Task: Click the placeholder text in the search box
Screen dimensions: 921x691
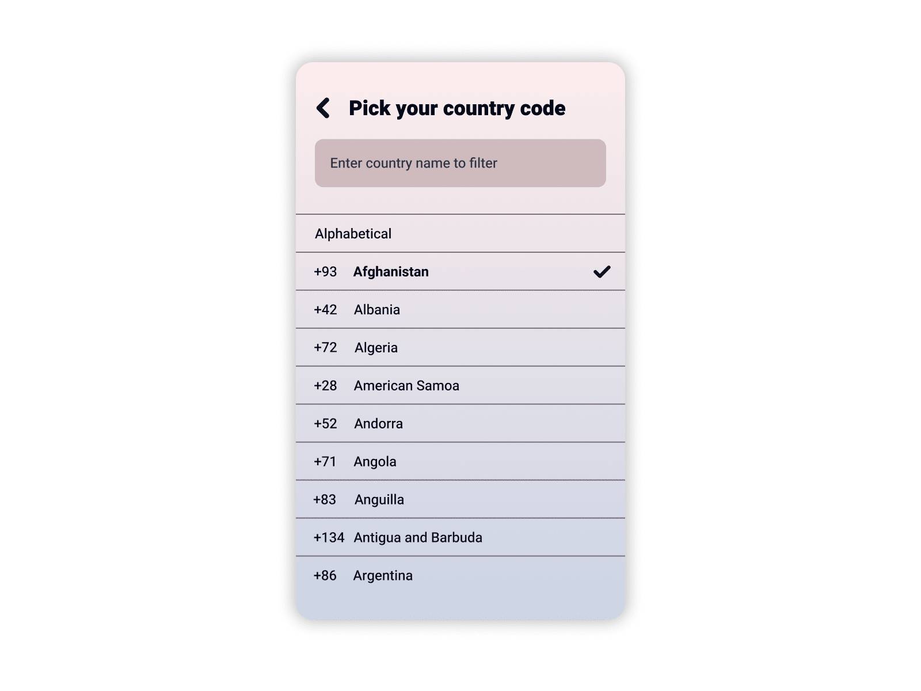Action: 413,163
